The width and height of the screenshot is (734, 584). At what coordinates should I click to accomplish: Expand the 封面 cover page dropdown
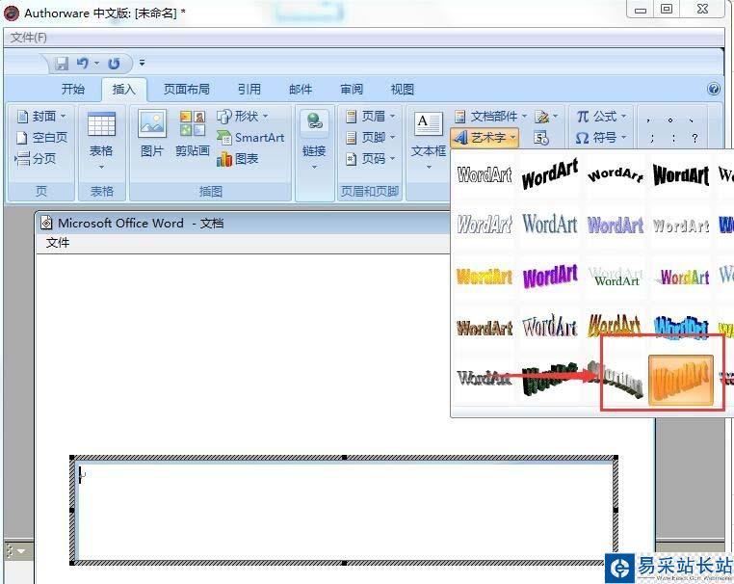pyautogui.click(x=41, y=116)
